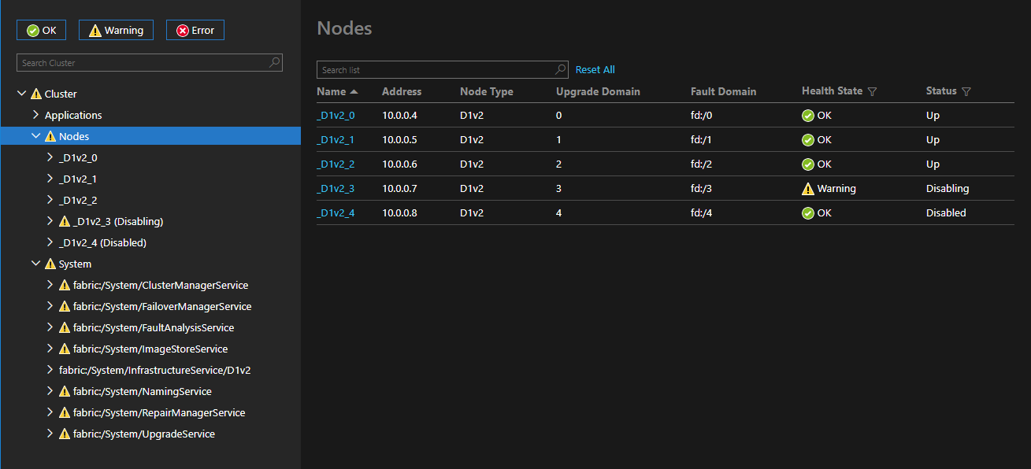The height and width of the screenshot is (469, 1031).
Task: Open the Status column filter icon
Action: [x=966, y=92]
